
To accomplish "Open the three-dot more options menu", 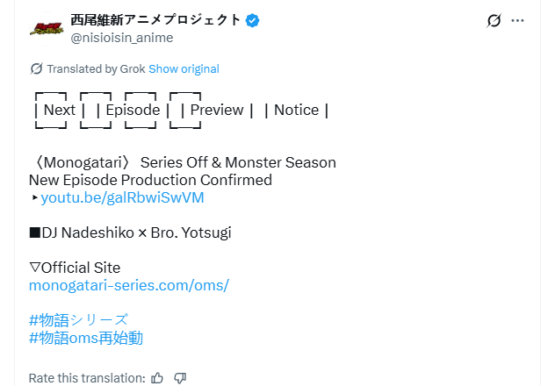I will [x=518, y=19].
